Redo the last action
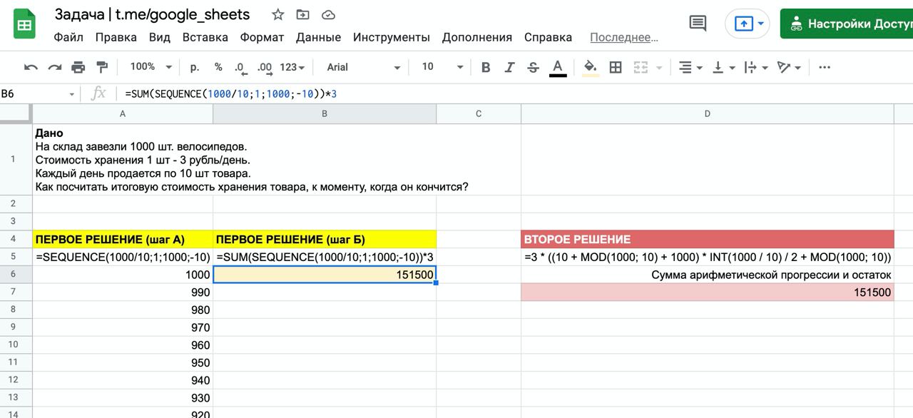This screenshot has width=913, height=418. coord(54,67)
